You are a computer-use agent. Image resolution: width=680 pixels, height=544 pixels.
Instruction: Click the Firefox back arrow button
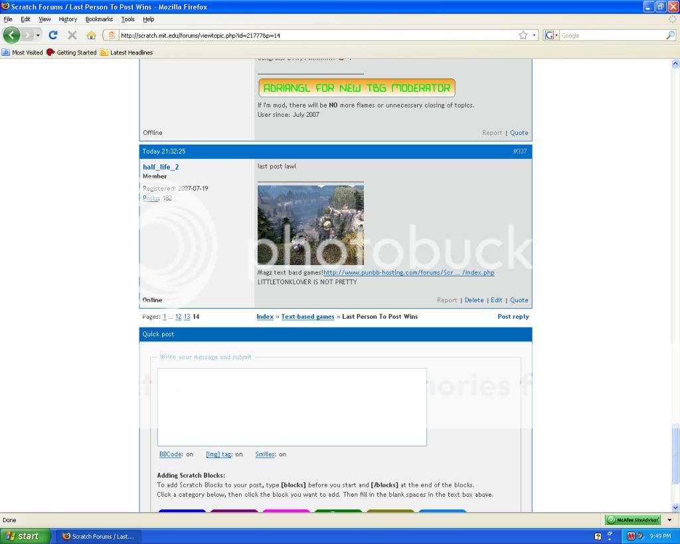pyautogui.click(x=12, y=35)
